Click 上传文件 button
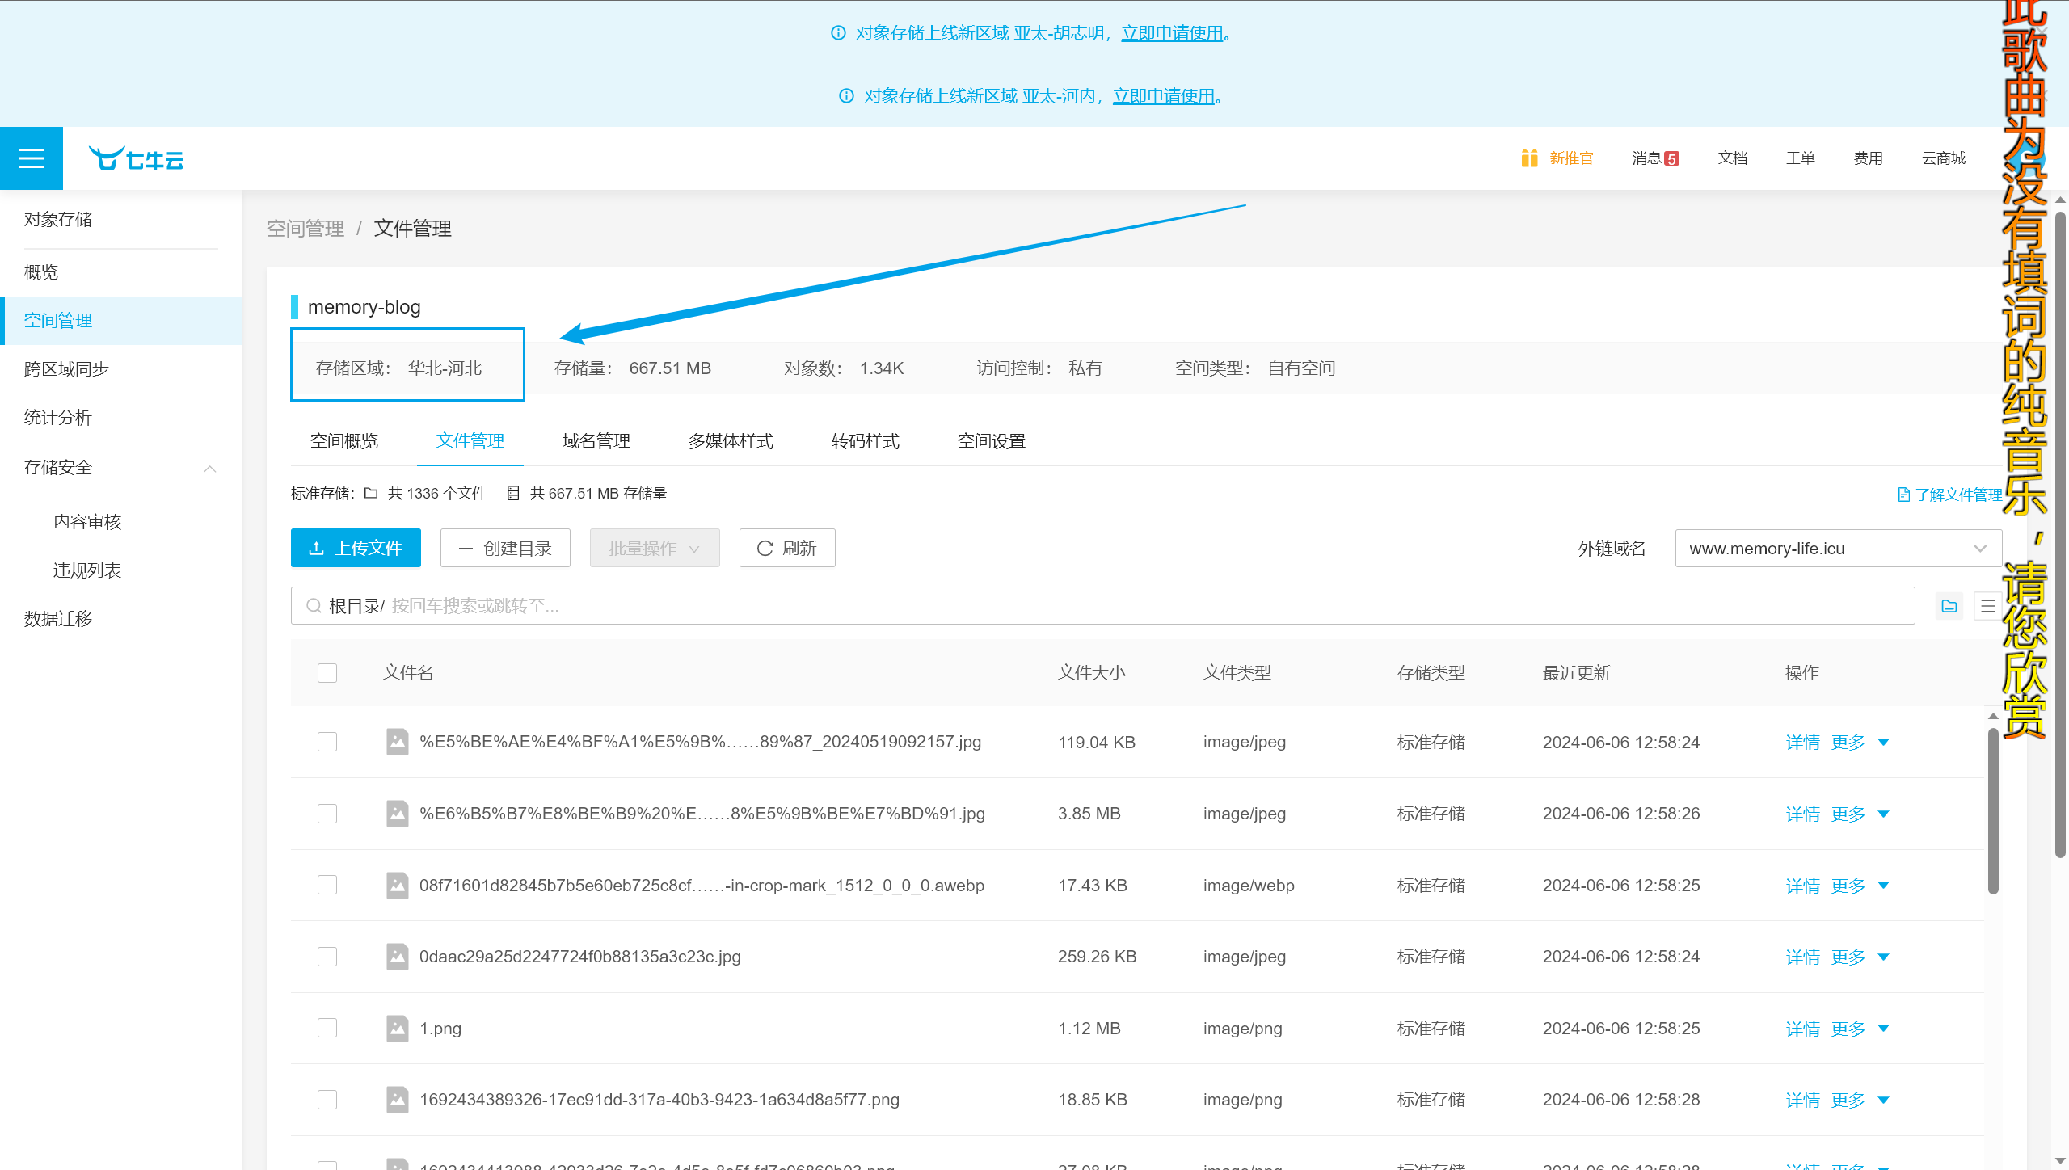 [356, 548]
